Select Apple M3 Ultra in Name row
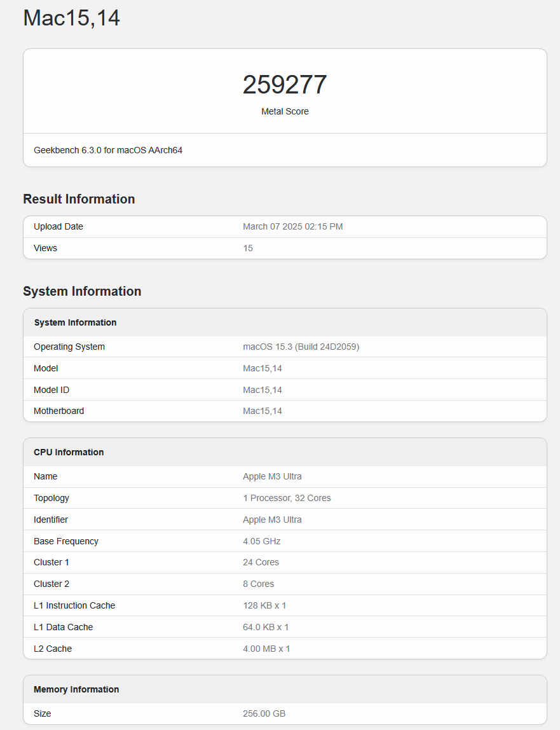The height and width of the screenshot is (730, 560). (272, 477)
